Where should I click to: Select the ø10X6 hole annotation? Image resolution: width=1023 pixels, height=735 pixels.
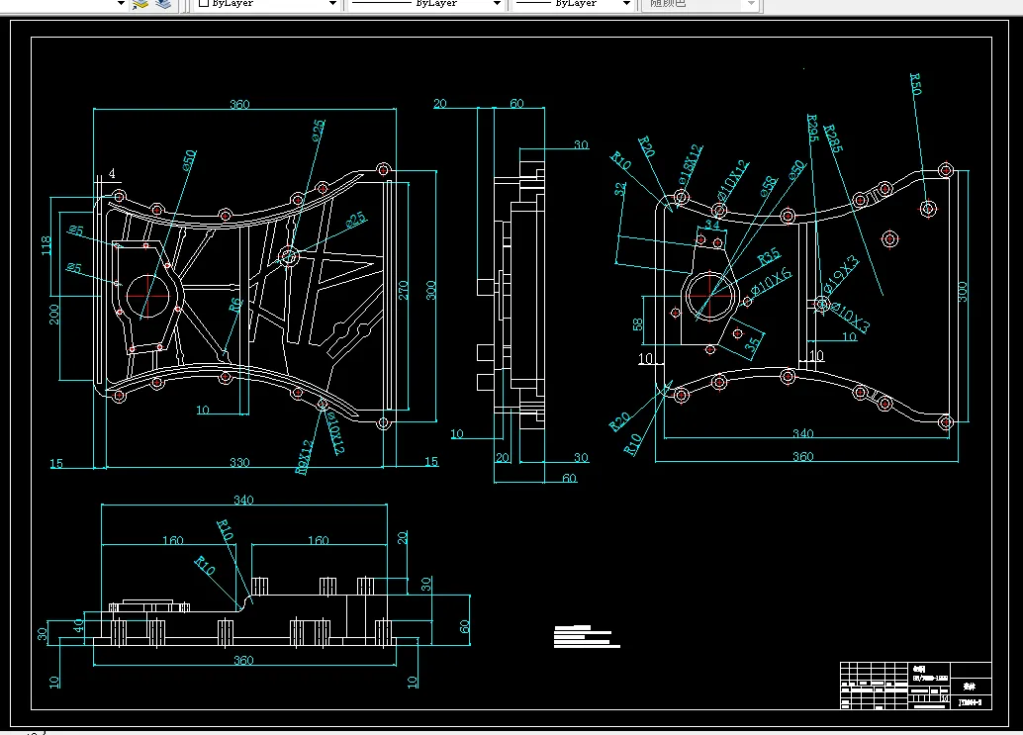771,282
